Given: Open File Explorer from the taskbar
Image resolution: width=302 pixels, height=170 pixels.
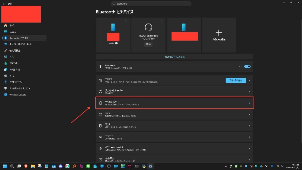Looking at the screenshot, I should tap(33, 166).
